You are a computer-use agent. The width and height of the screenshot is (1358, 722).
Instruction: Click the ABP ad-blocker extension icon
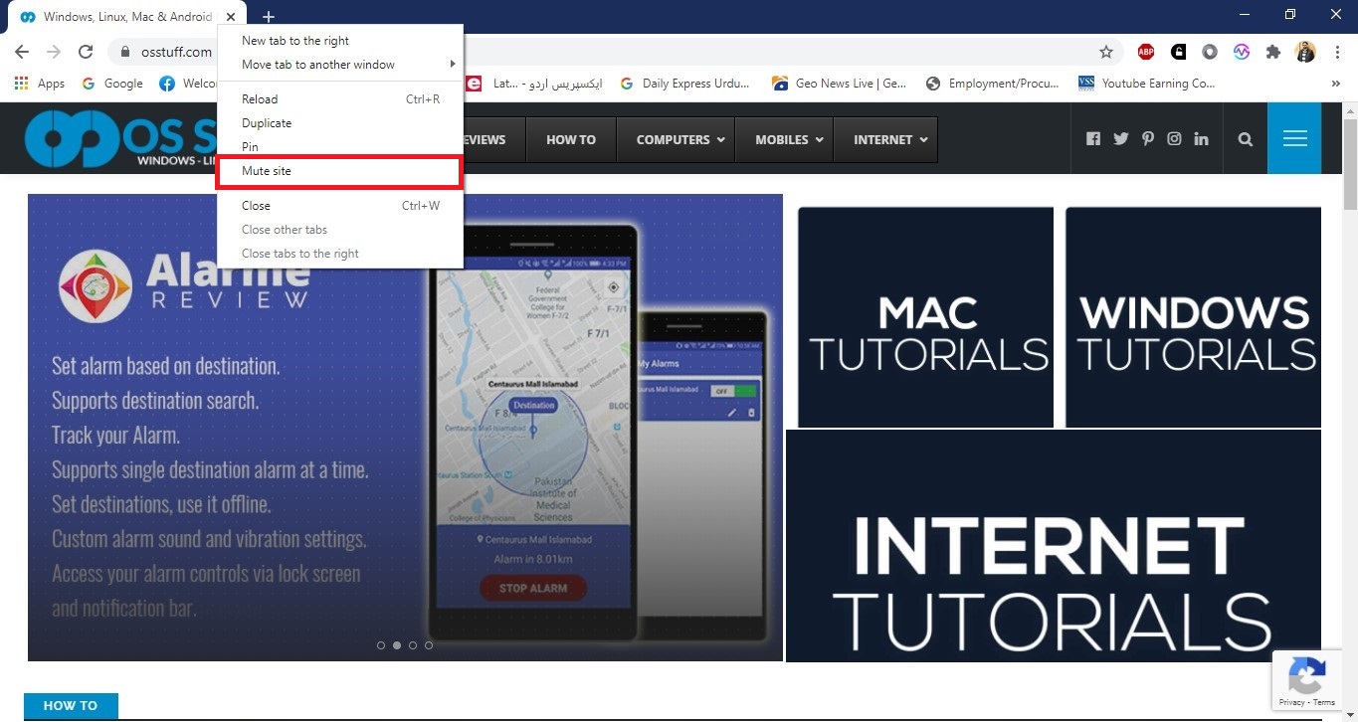1145,50
